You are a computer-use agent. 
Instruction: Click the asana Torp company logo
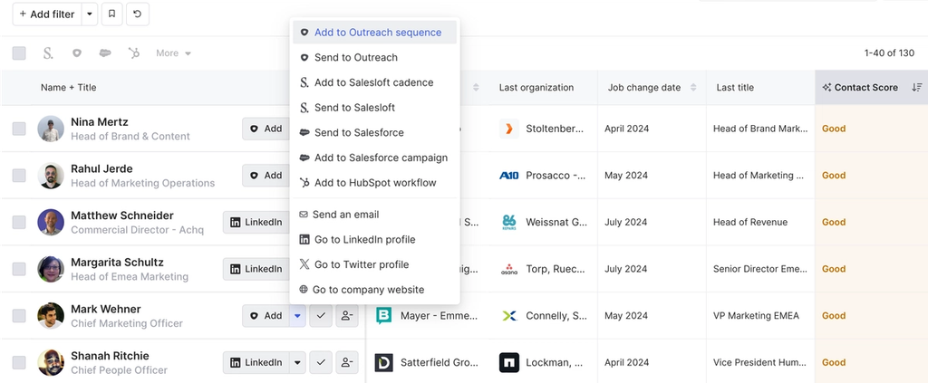coord(509,269)
